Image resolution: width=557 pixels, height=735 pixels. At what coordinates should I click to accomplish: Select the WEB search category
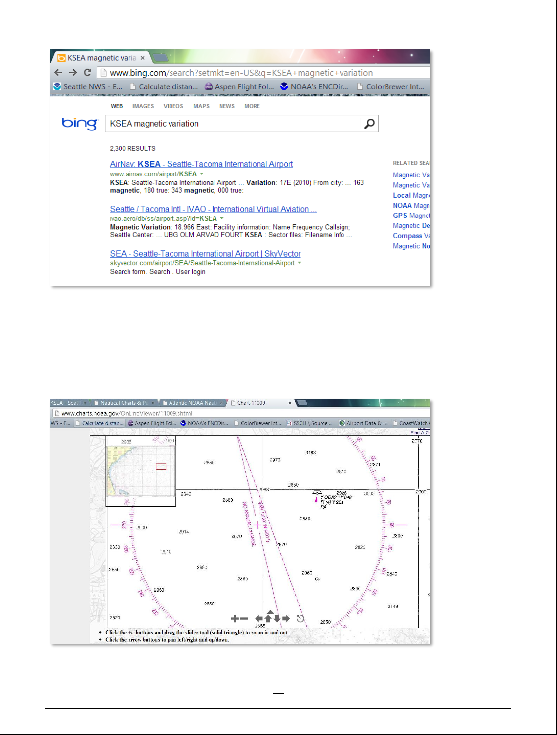tap(117, 106)
